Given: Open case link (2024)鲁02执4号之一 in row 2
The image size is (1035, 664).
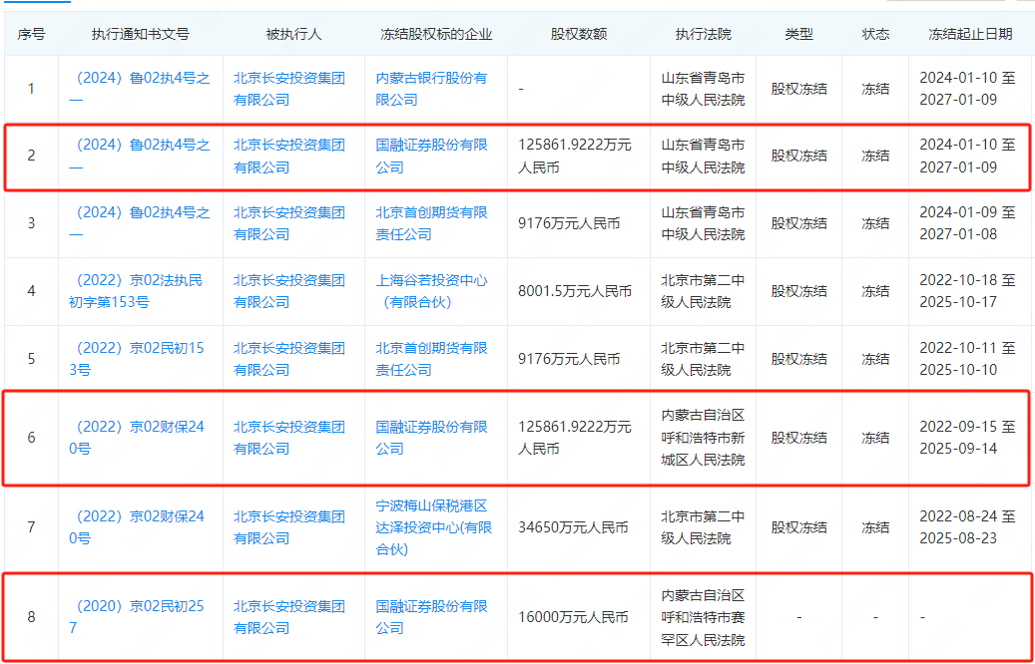Looking at the screenshot, I should pos(140,157).
